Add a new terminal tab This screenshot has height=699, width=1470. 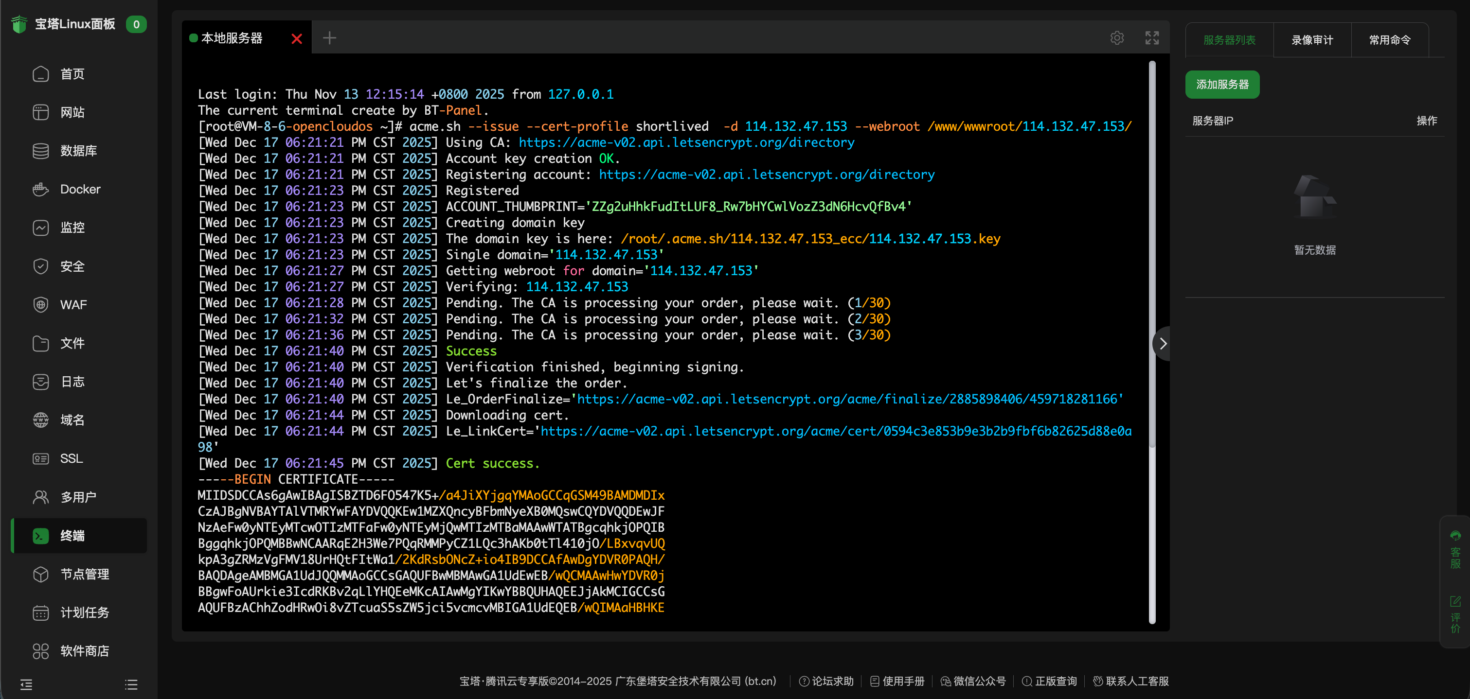[x=329, y=38]
